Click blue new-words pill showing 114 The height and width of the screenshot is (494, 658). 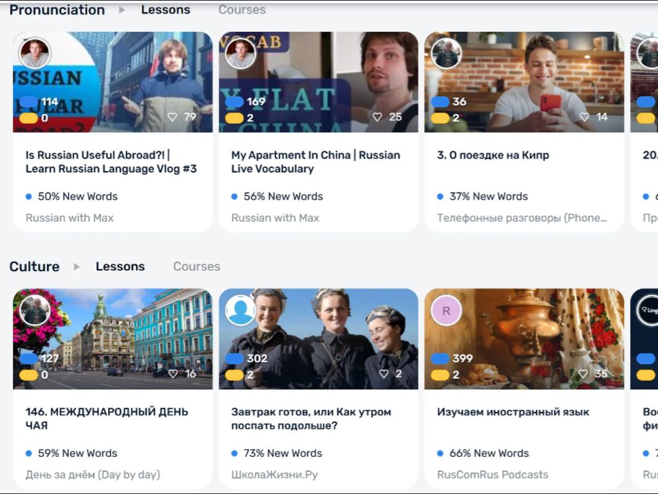tap(28, 101)
